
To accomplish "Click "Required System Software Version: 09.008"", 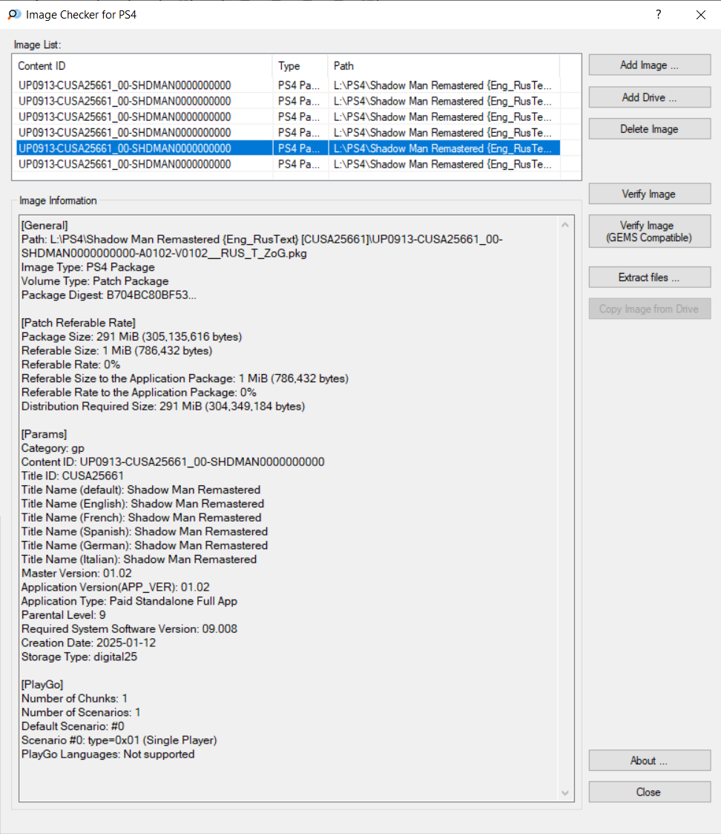I will pyautogui.click(x=130, y=629).
